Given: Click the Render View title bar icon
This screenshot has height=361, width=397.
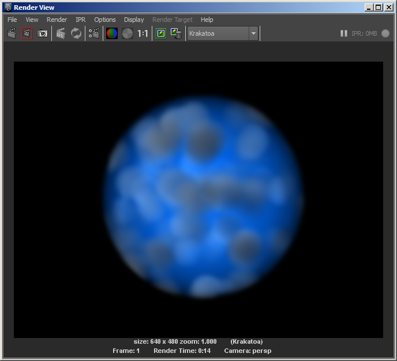Looking at the screenshot, I should point(8,7).
